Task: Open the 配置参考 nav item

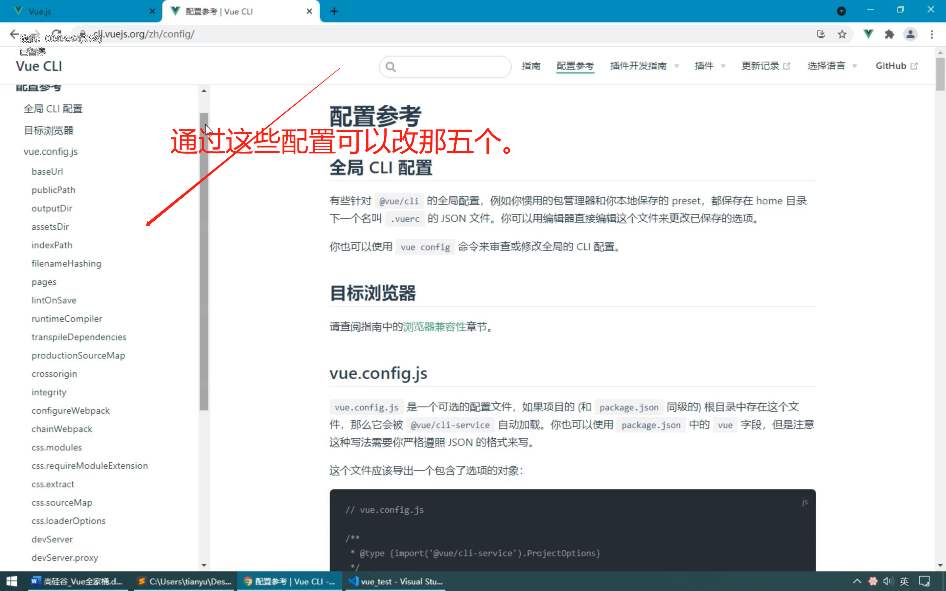Action: [575, 66]
